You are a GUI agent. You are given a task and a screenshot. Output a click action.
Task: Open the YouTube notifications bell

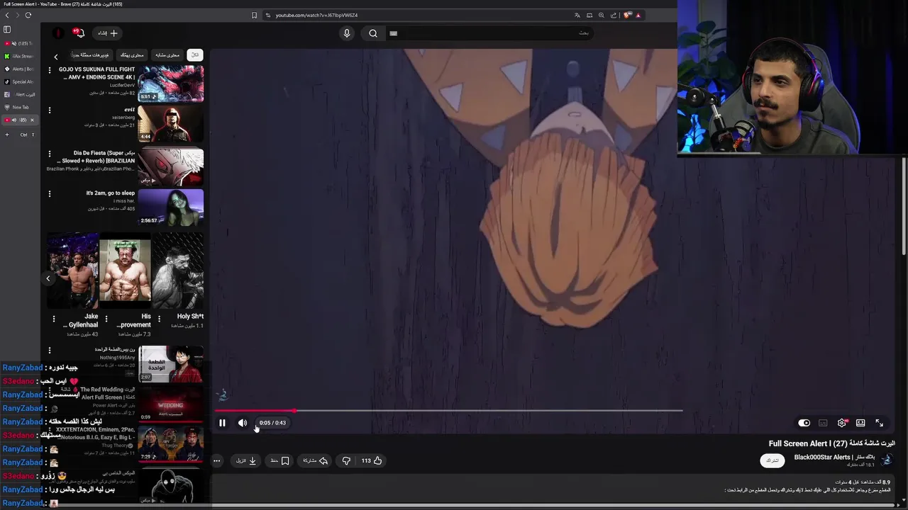[x=80, y=33]
